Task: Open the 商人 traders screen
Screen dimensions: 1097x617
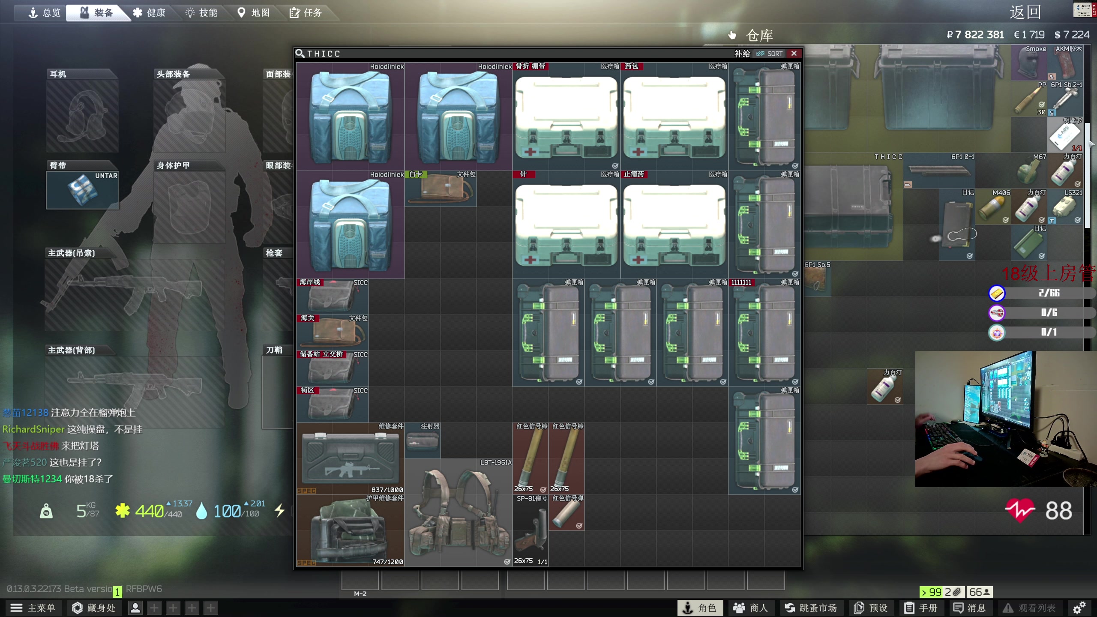Action: 751,608
